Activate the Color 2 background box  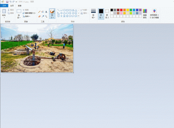107,14
